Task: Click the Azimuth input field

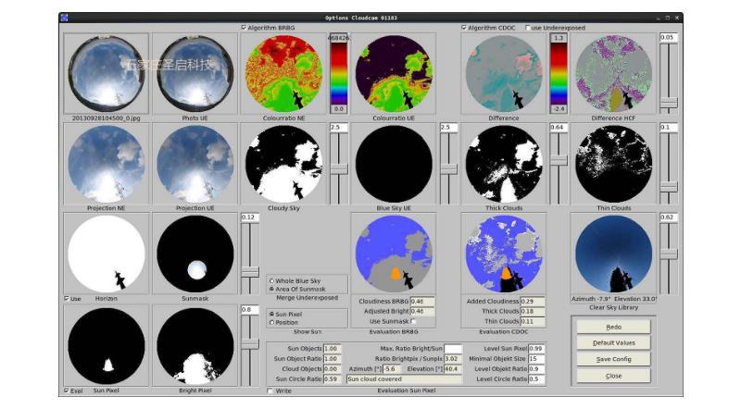Action: [x=392, y=369]
